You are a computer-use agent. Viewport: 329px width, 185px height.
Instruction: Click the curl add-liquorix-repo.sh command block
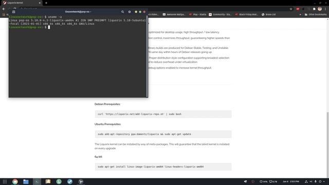(163, 114)
